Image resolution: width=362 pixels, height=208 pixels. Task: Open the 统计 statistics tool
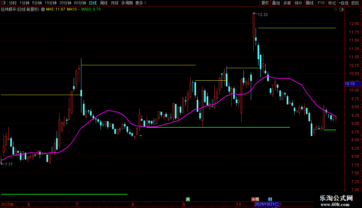pos(298,3)
